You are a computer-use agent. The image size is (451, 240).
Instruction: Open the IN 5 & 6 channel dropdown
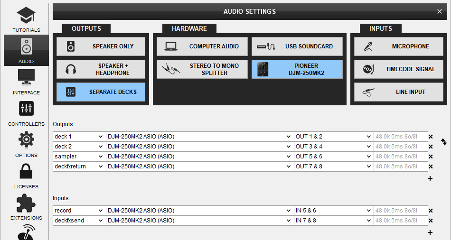[x=334, y=211]
